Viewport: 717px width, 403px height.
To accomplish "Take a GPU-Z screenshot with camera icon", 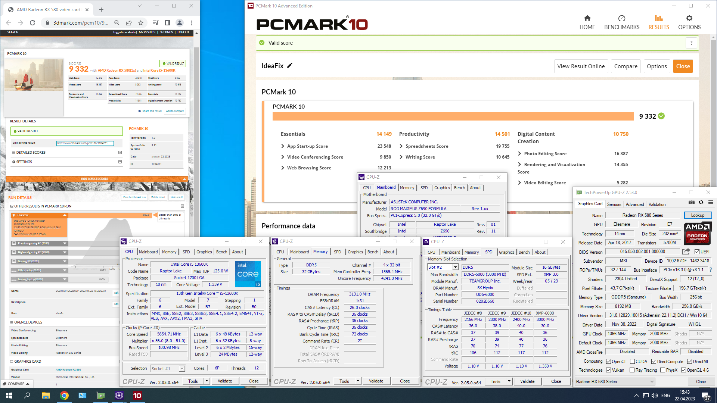I will pos(692,202).
